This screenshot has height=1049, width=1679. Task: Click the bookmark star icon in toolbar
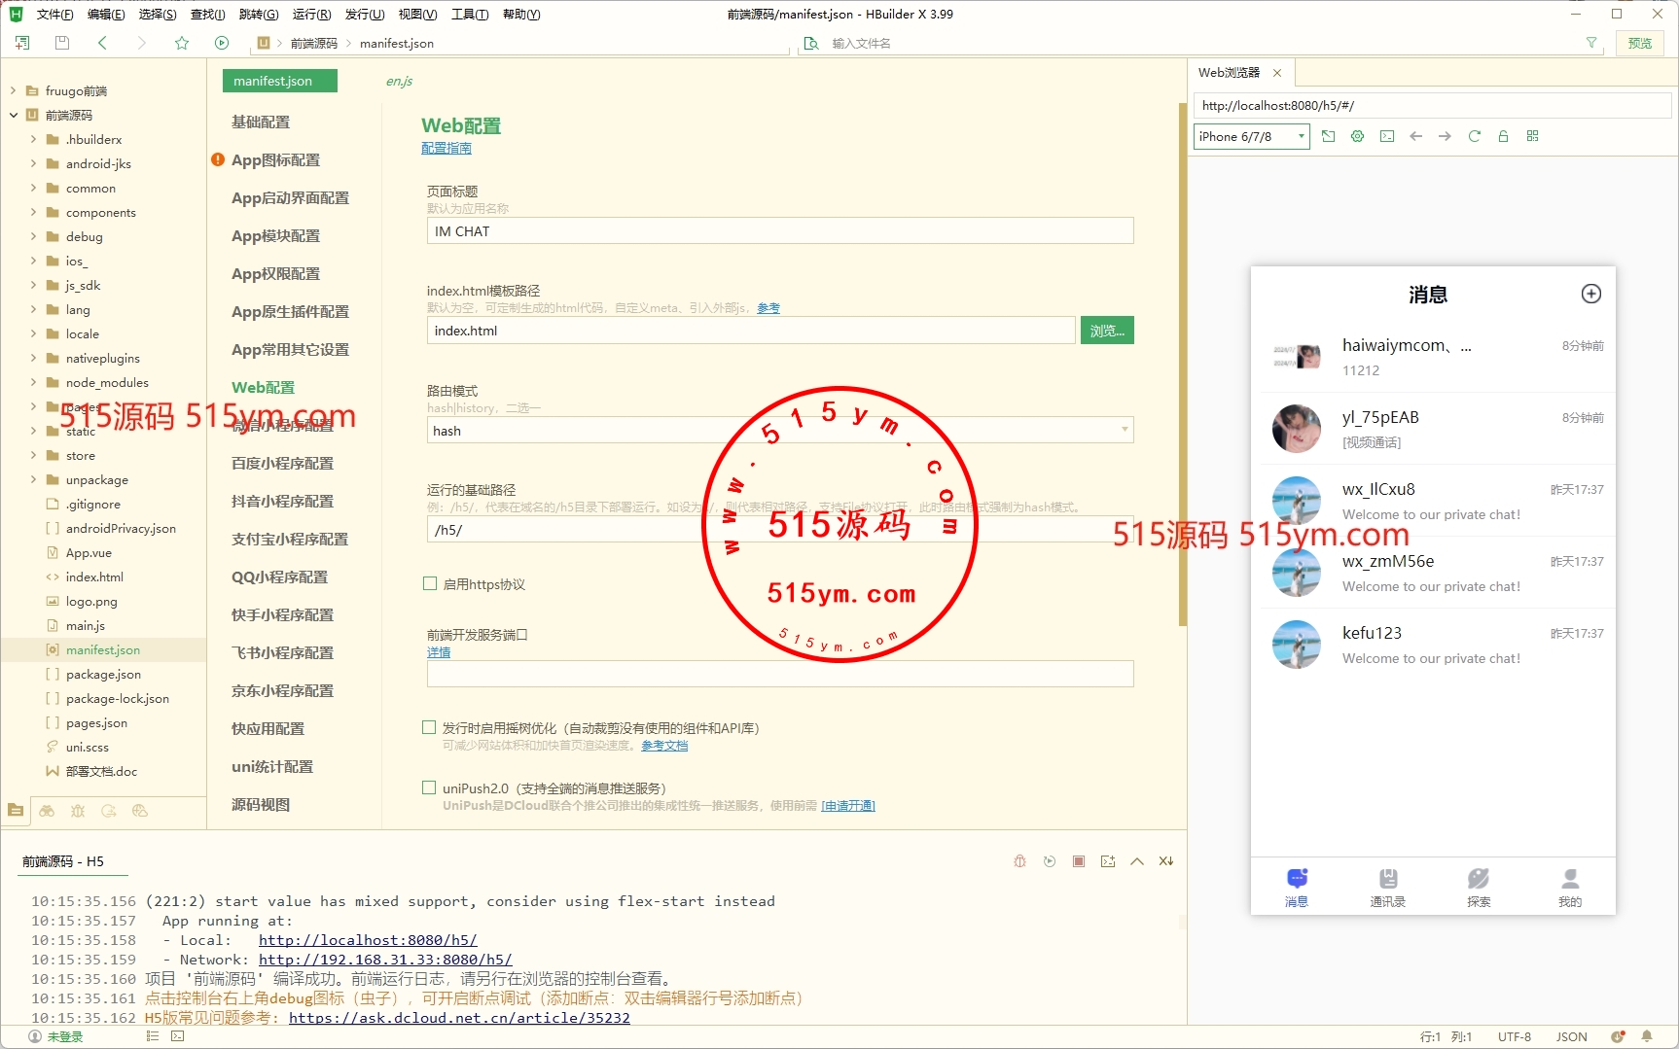(182, 43)
